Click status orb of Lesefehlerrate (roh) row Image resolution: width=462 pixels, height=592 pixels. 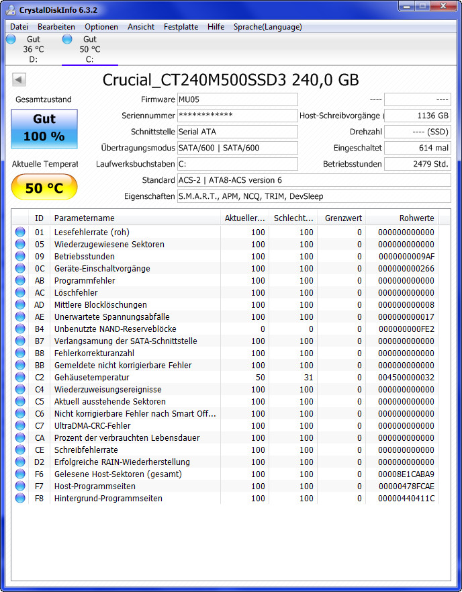click(20, 232)
